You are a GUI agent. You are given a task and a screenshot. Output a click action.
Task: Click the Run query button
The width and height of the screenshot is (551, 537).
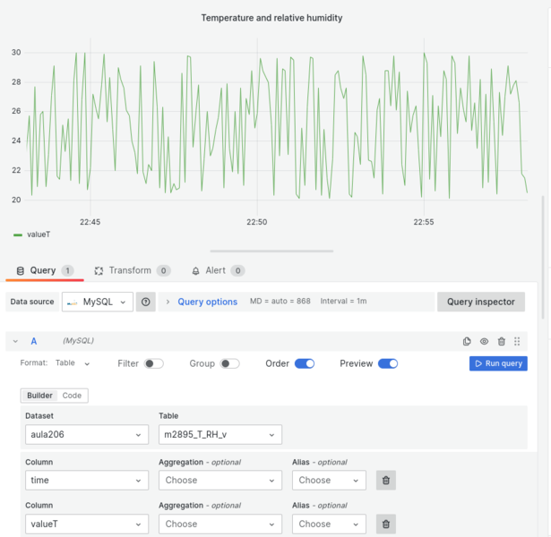pos(498,363)
